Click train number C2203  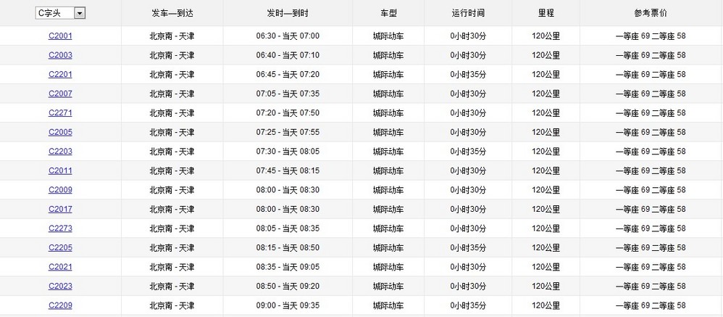point(60,152)
